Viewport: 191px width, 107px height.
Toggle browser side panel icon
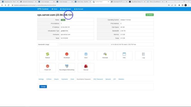(x=182, y=5)
